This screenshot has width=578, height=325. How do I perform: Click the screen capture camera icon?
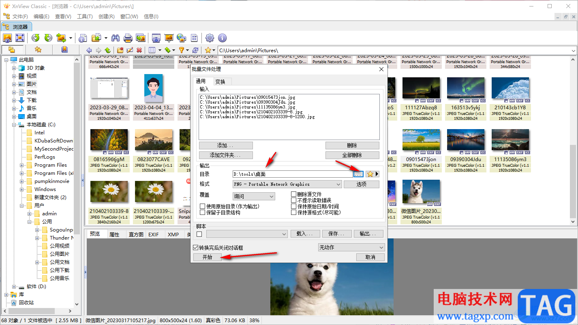(156, 38)
